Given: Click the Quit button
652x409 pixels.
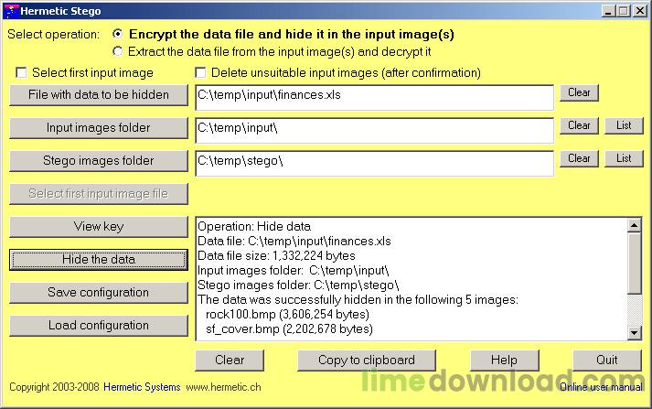Looking at the screenshot, I should click(607, 360).
